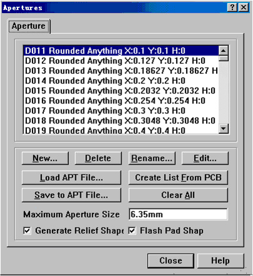
Task: Click the Delete button
Action: tap(98, 158)
